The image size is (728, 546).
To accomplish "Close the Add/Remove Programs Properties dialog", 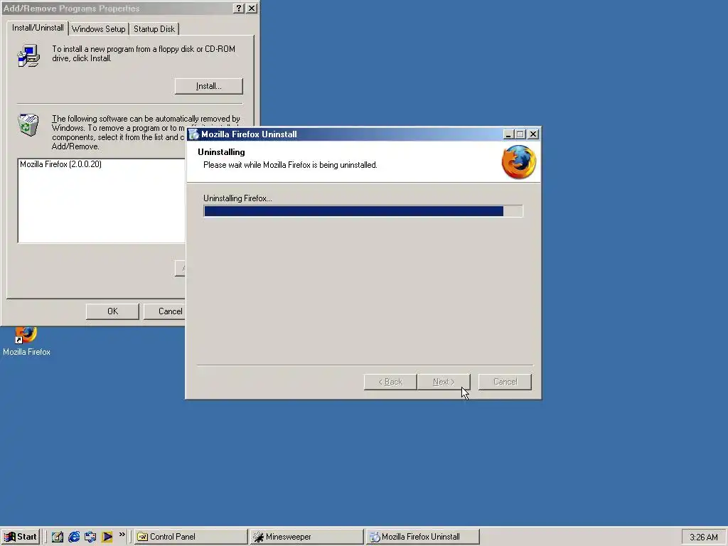I will pos(251,9).
